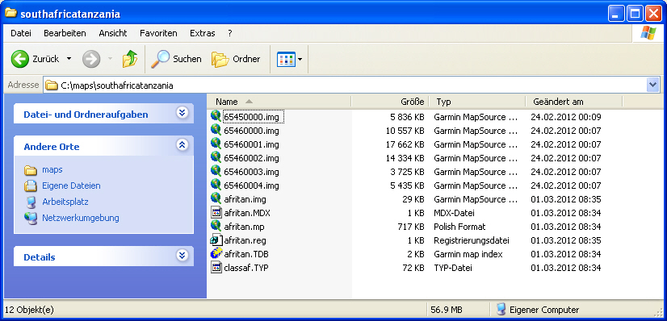Click the Windows logo throbber
667x321 pixels.
click(648, 33)
